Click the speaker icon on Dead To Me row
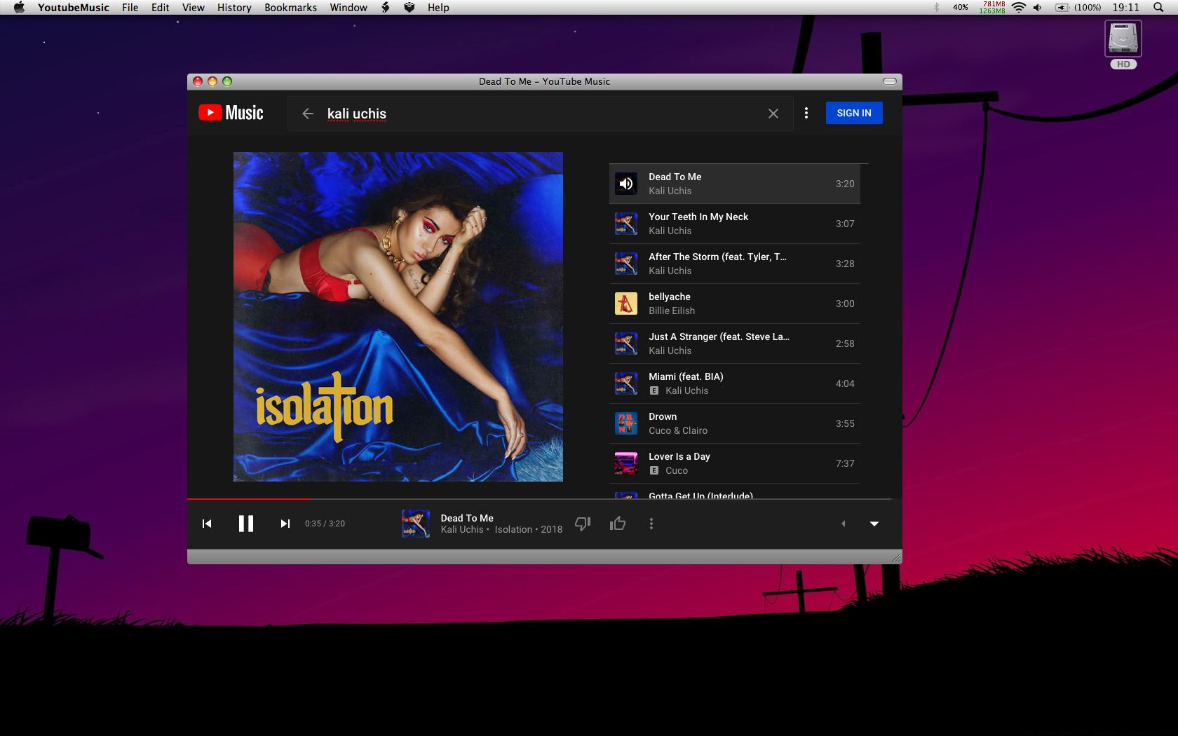The image size is (1178, 736). click(x=626, y=184)
